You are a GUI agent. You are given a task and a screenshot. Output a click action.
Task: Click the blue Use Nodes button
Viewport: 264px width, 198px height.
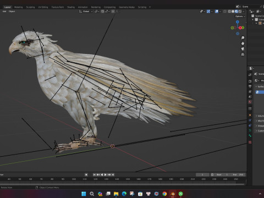pos(260,92)
